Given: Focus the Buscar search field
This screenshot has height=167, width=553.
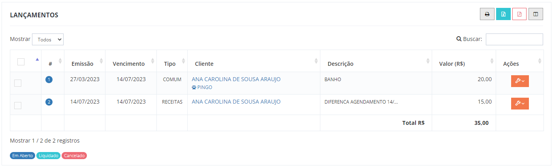Looking at the screenshot, I should click(x=514, y=39).
